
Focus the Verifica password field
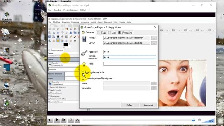click(x=130, y=57)
